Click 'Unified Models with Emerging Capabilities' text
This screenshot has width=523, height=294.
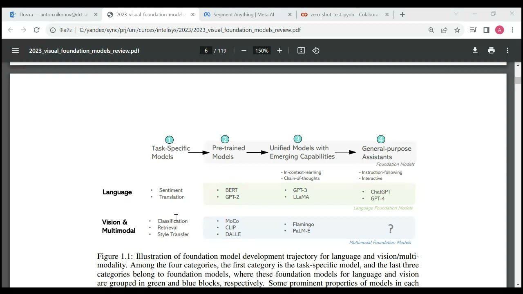[x=302, y=152]
